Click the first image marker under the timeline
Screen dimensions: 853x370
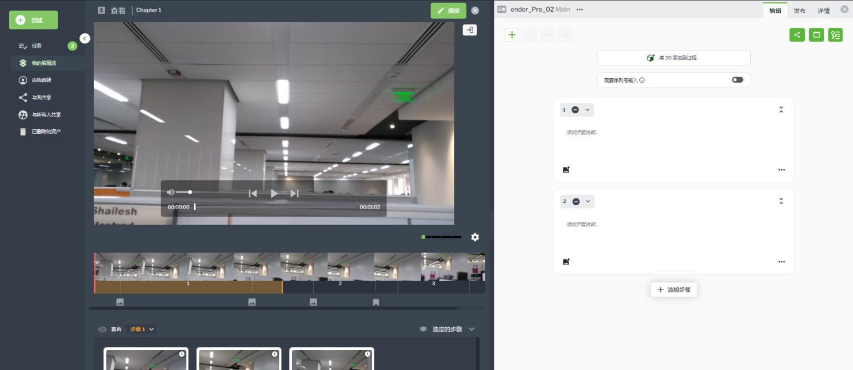pos(120,302)
